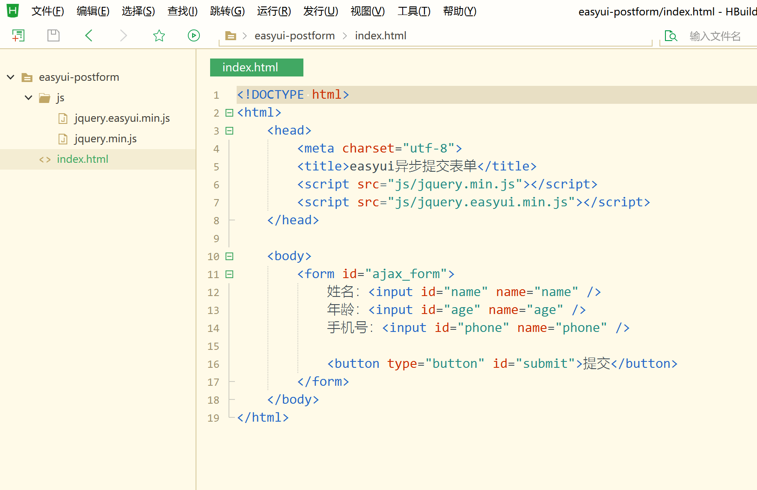Open the 选择(S) menu

pos(138,11)
